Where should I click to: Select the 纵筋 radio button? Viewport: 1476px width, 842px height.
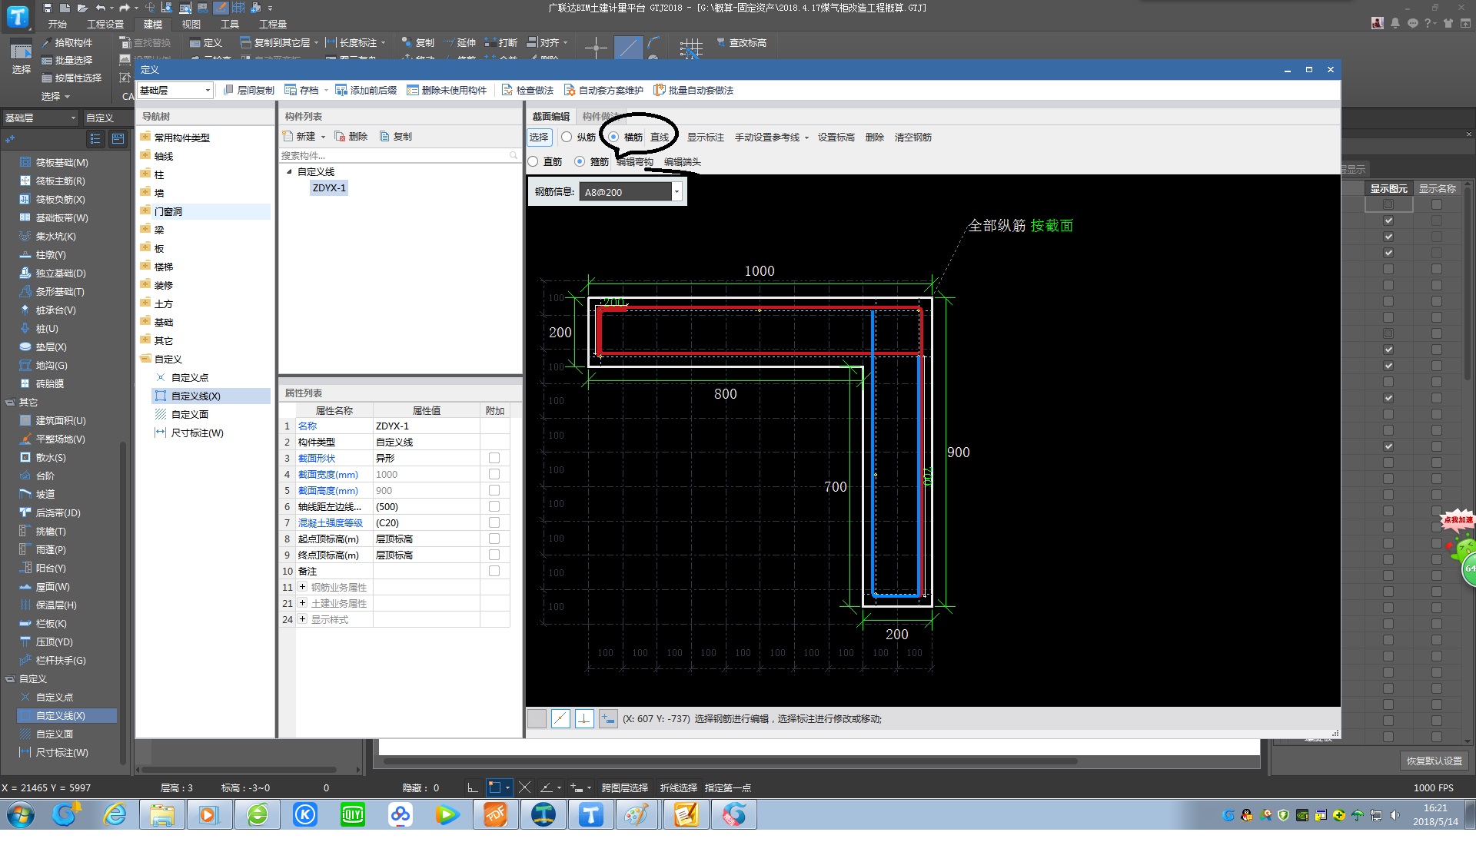567,138
